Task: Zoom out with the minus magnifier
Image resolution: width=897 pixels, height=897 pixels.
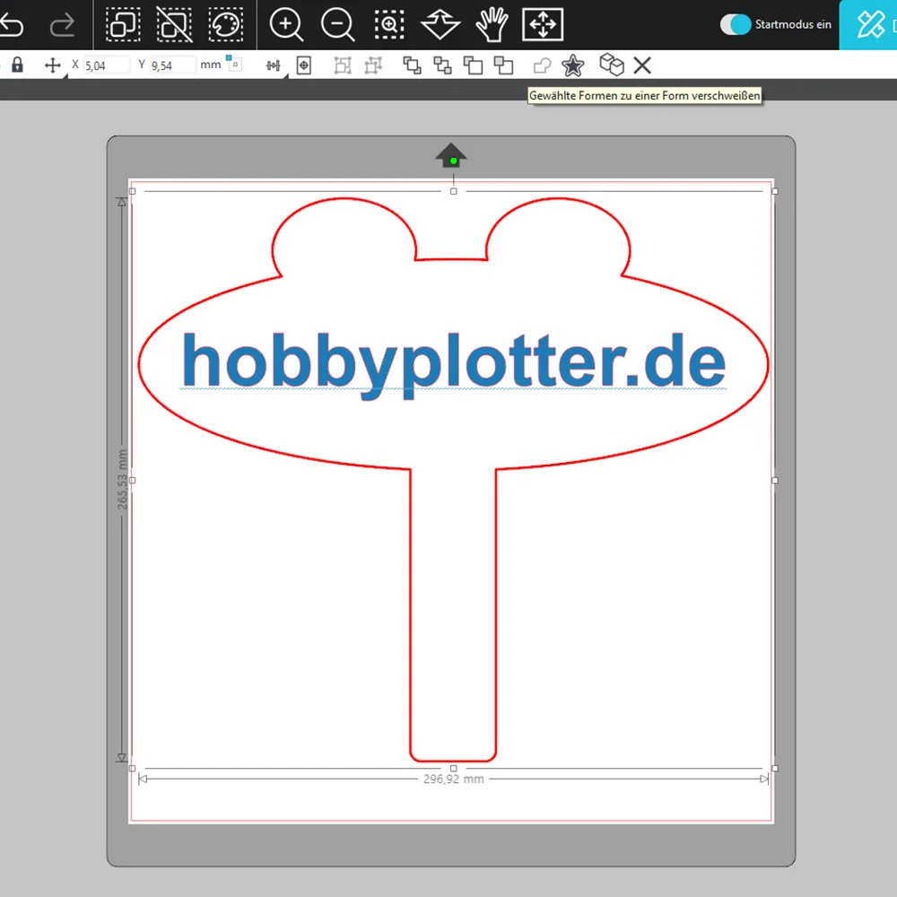Action: [x=337, y=24]
